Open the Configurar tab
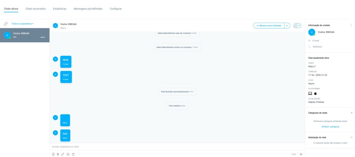The image size is (355, 157). pos(116,9)
